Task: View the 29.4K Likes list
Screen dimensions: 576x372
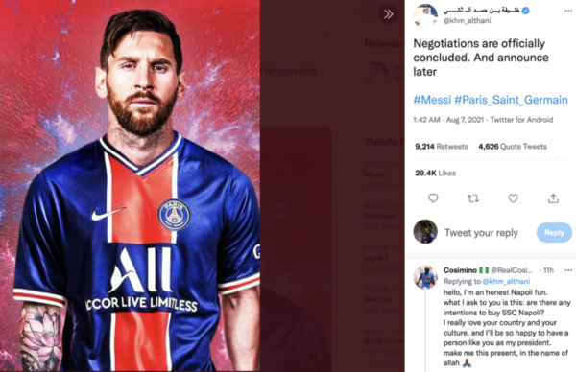Action: (x=435, y=174)
